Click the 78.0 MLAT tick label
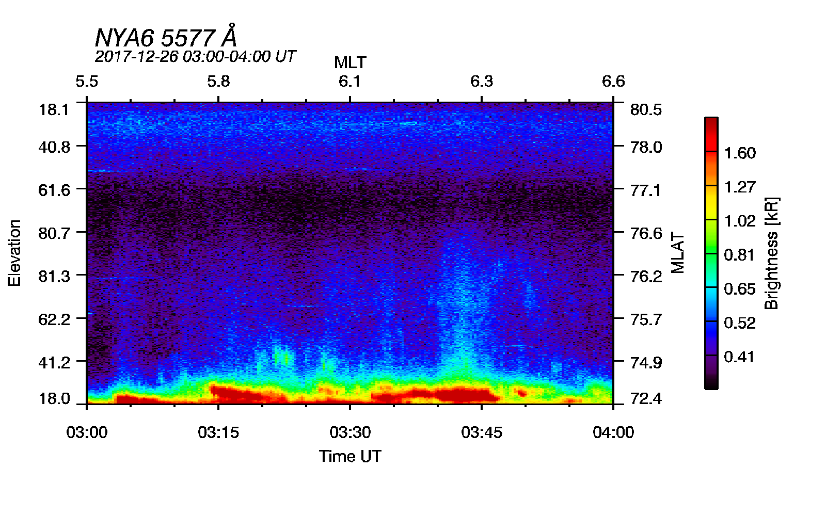 646,147
